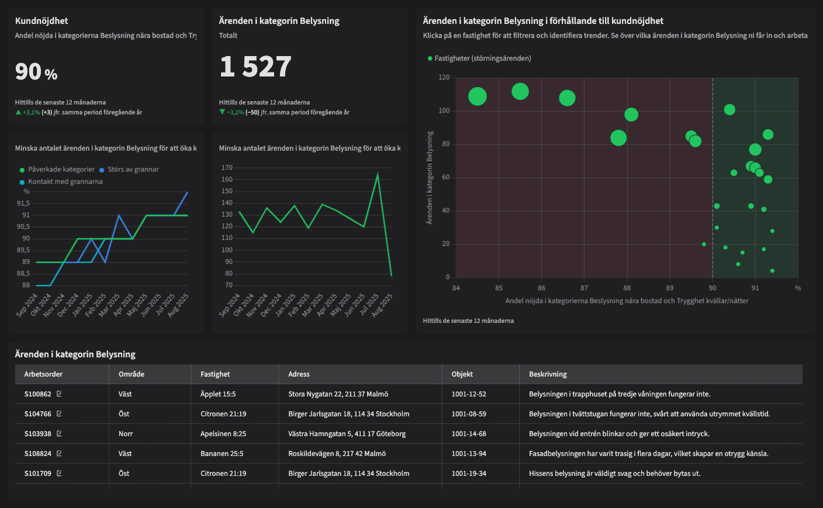Click the Jul 2025 peak on the cases chart
Viewport: 823px width, 508px height.
(x=378, y=174)
